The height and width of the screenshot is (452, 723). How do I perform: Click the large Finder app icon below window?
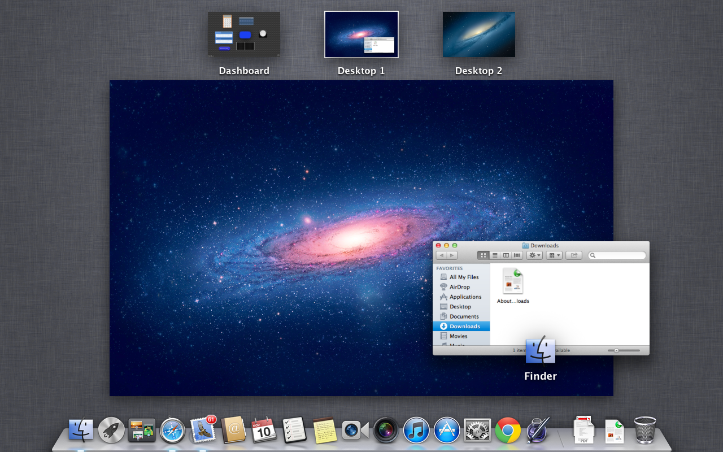(x=541, y=350)
